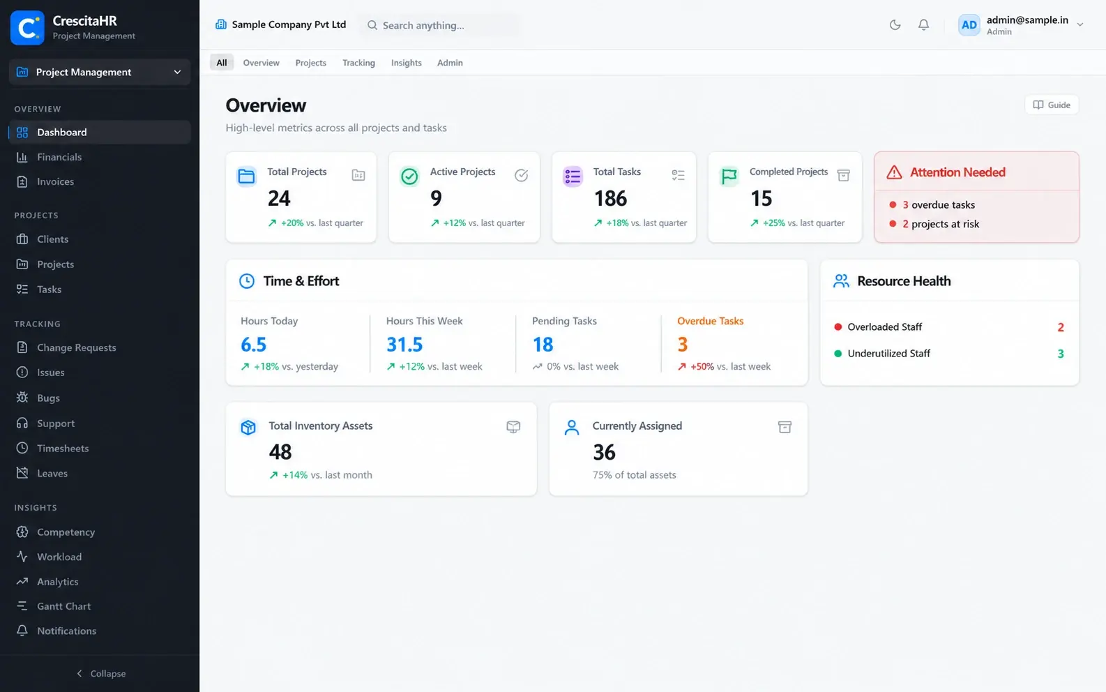The width and height of the screenshot is (1106, 692).
Task: Collapse the sidebar
Action: [100, 674]
